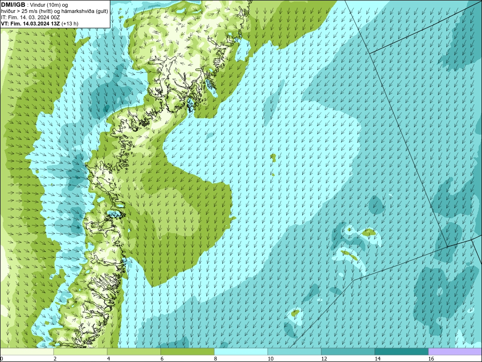Click the 6–8 m/s legend color swatch
The height and width of the screenshot is (362, 482).
coord(187,351)
